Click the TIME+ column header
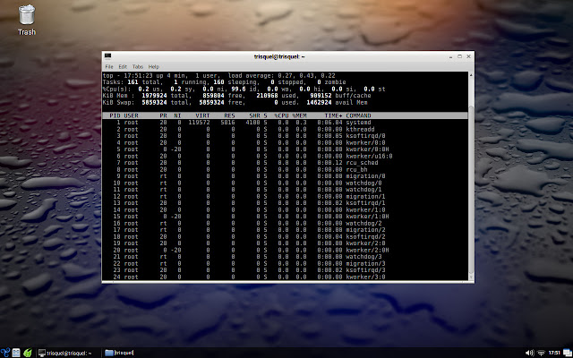 [x=333, y=115]
